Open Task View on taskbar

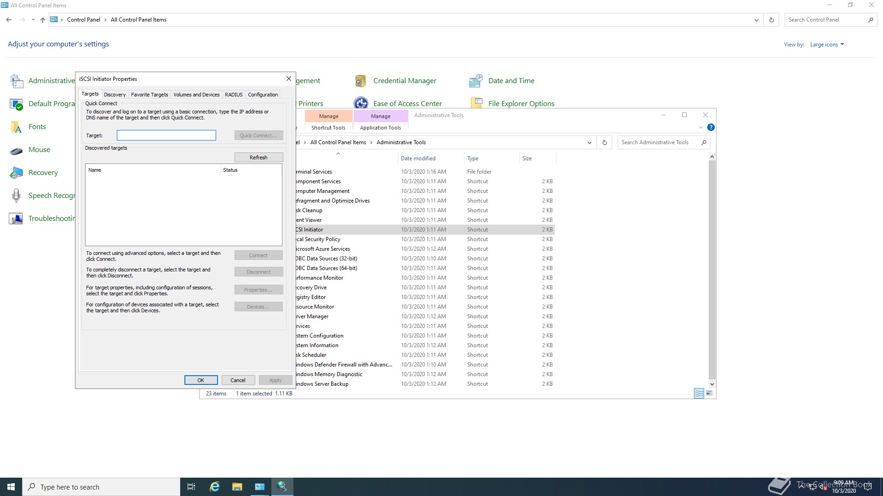[x=191, y=487]
